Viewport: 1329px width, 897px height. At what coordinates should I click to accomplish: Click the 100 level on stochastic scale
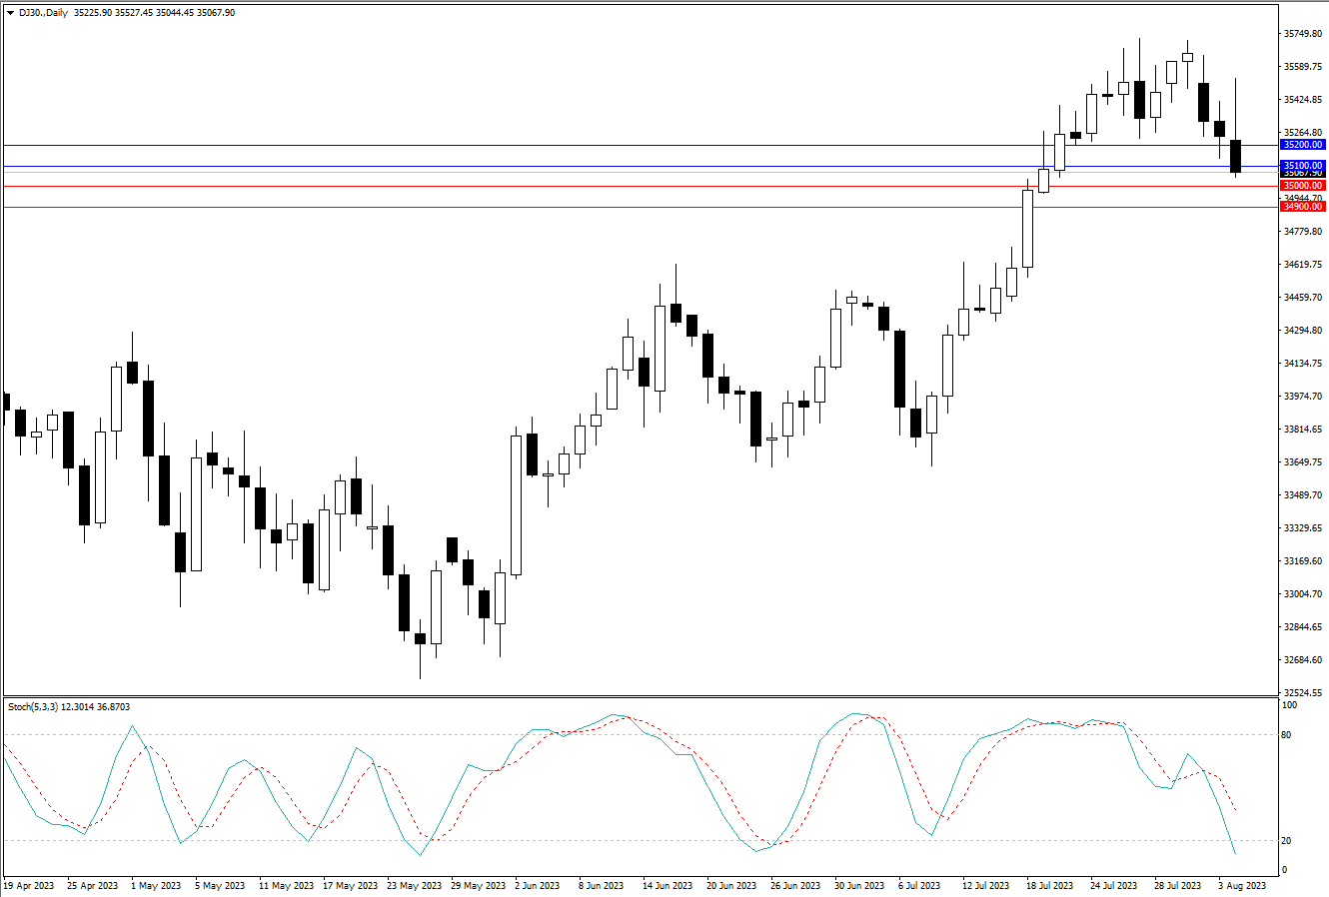pyautogui.click(x=1289, y=705)
